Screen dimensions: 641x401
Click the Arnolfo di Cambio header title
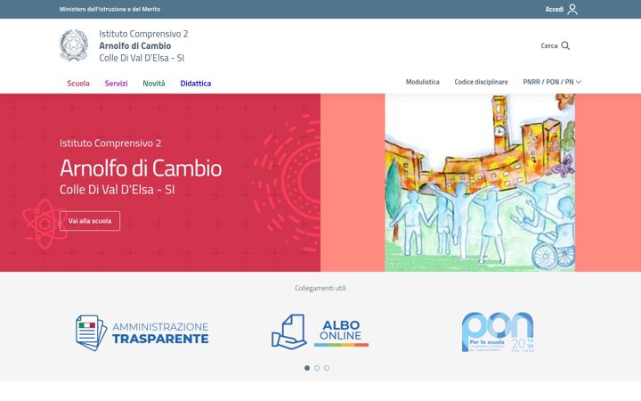[135, 45]
